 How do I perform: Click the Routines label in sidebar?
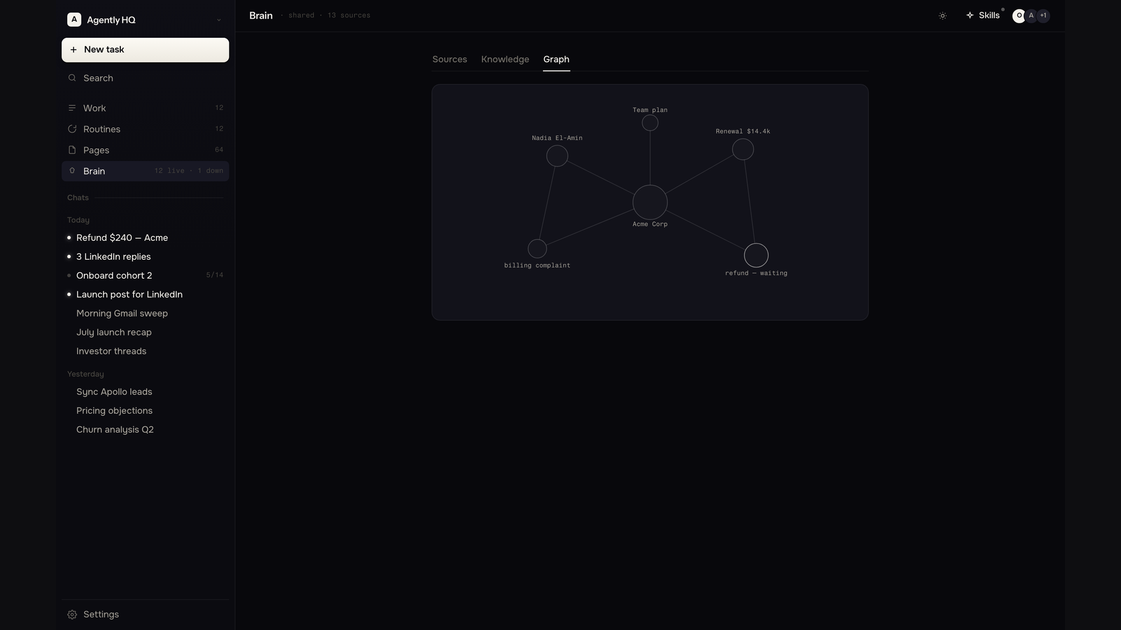click(x=102, y=129)
